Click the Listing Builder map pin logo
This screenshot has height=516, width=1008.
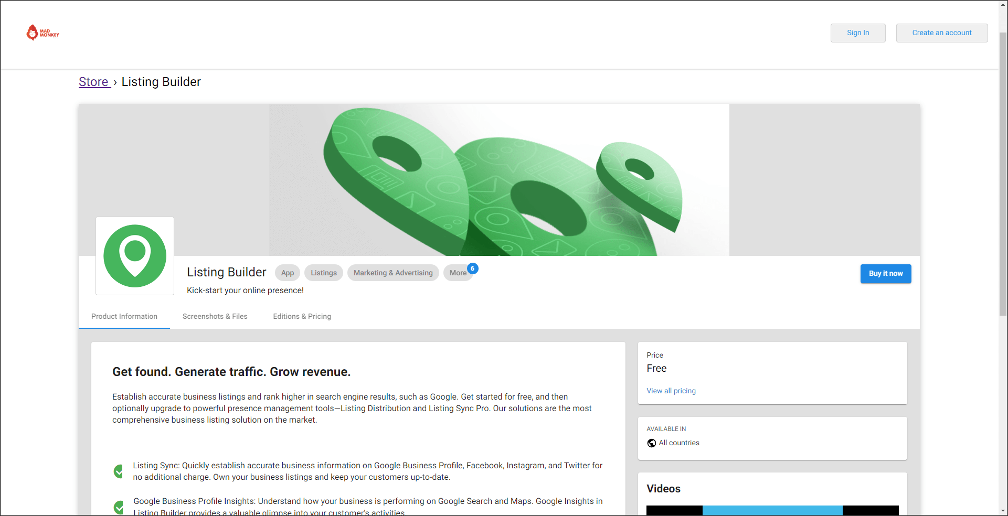135,256
